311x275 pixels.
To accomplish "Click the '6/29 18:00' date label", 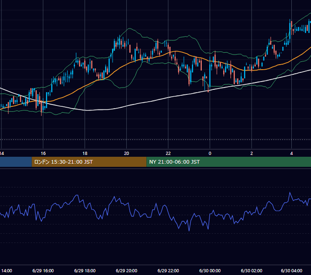I will [x=85, y=270].
